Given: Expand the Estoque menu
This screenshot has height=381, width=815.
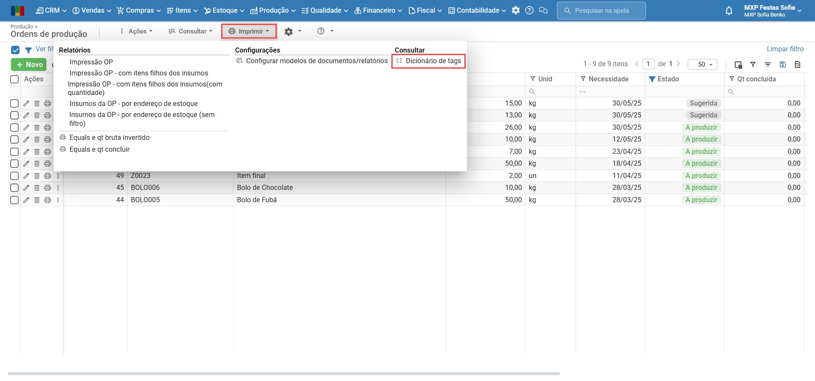Looking at the screenshot, I should click(224, 11).
